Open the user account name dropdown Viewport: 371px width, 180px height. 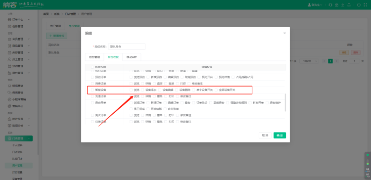coord(317,5)
